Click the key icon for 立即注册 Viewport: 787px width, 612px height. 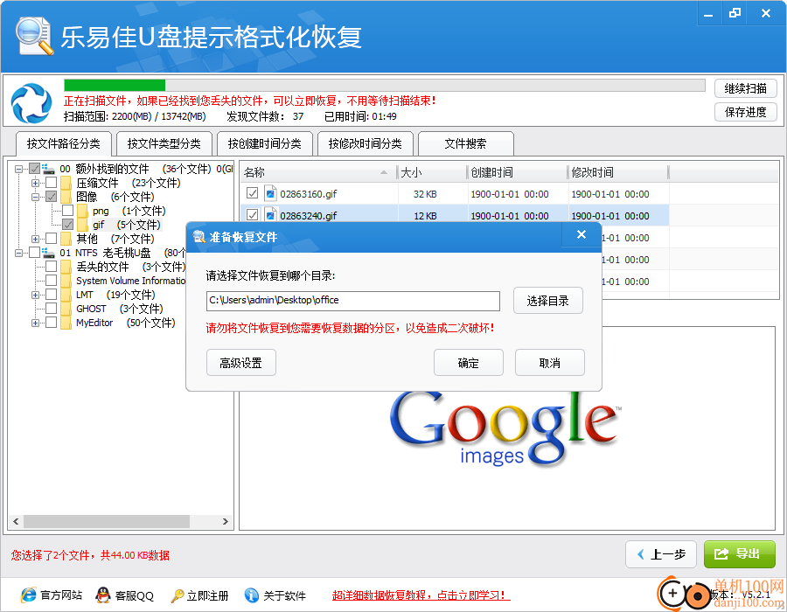click(178, 595)
